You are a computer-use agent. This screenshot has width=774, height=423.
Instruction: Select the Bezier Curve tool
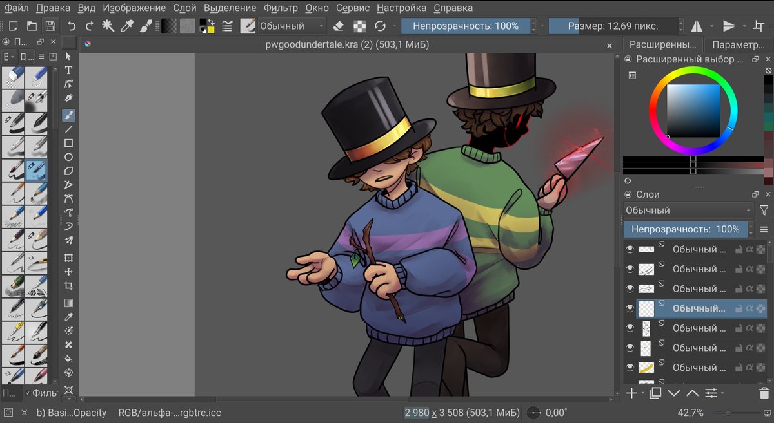tap(68, 199)
